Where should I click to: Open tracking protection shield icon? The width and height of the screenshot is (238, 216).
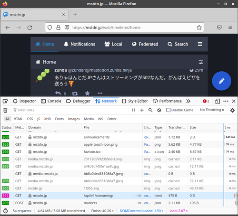pos(50,28)
